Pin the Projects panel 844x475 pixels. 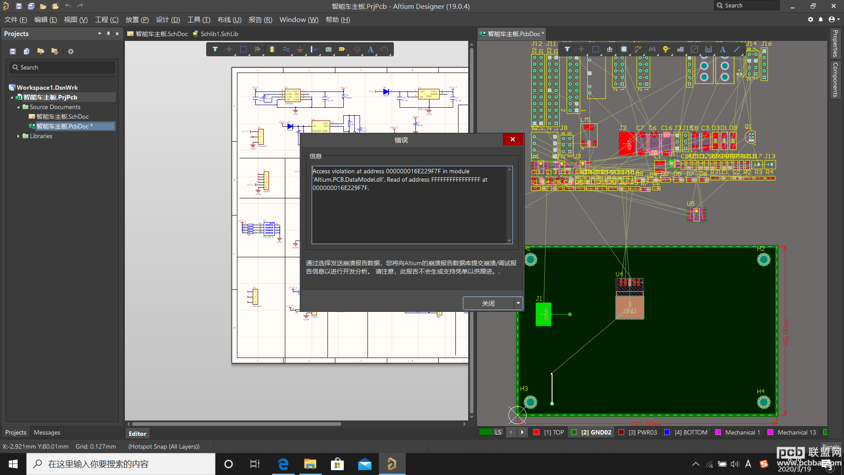pyautogui.click(x=109, y=33)
